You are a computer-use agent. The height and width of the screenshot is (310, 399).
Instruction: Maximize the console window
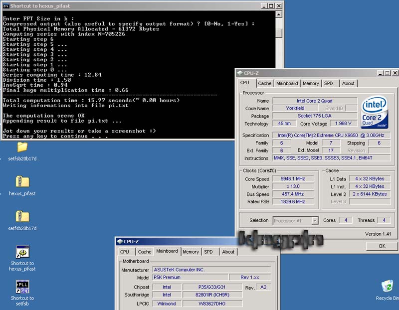coord(271,6)
